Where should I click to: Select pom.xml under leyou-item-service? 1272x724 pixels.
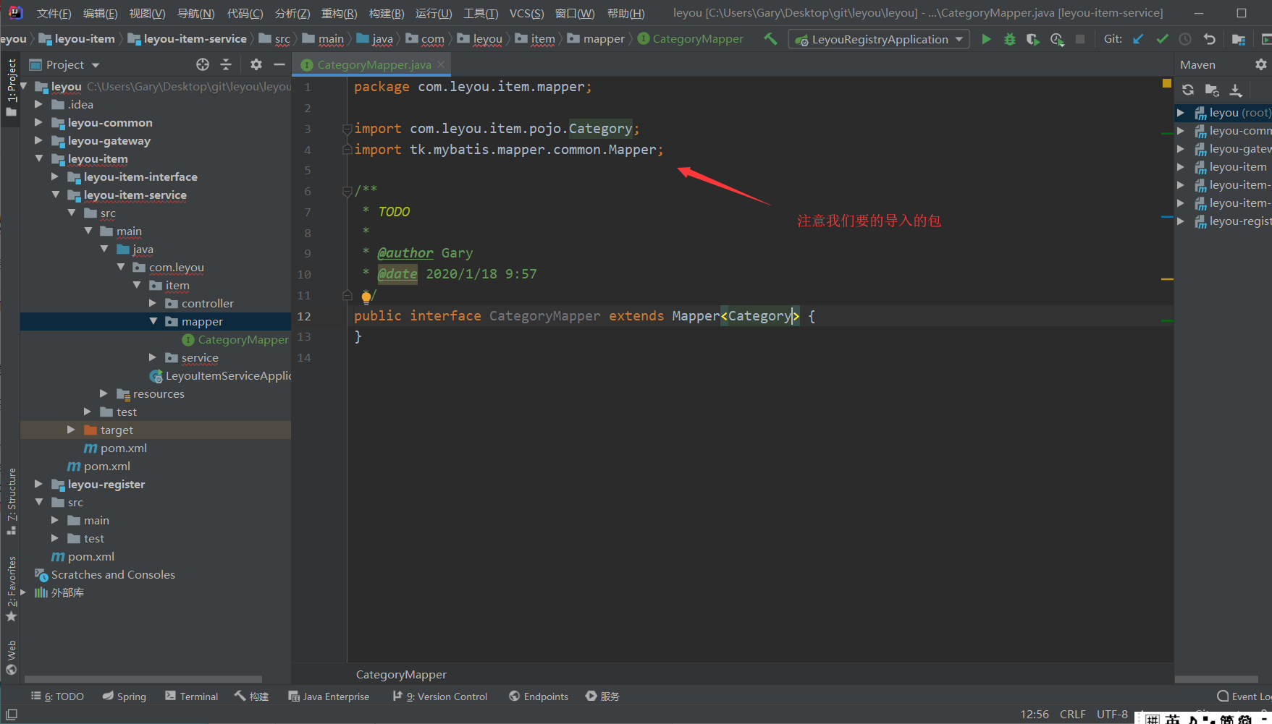pyautogui.click(x=116, y=448)
